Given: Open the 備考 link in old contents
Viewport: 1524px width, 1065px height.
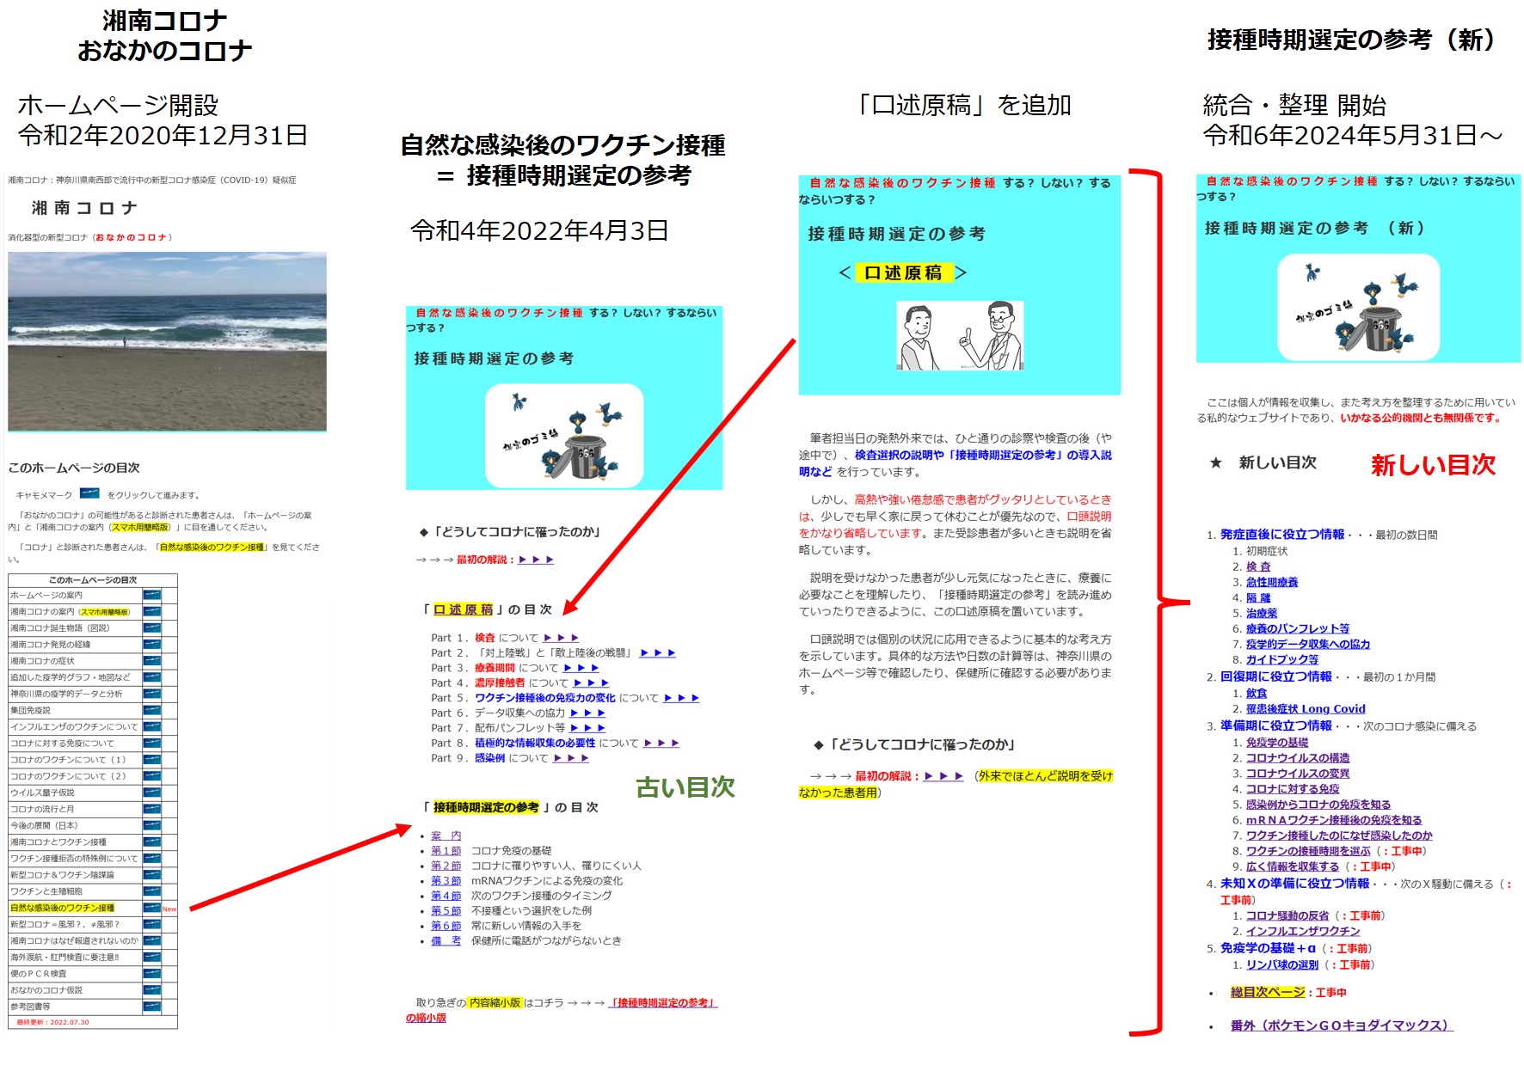Looking at the screenshot, I should tap(446, 941).
